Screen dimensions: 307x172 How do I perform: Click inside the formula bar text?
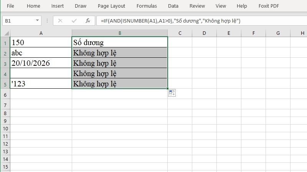[170, 21]
